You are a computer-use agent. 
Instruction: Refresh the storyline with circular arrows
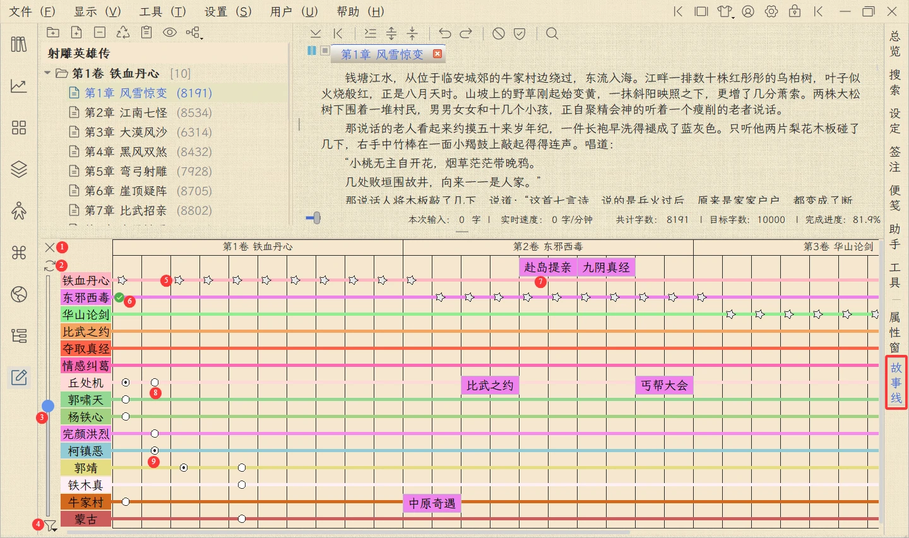click(x=50, y=266)
